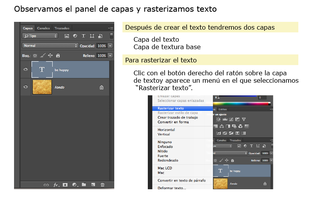Toggle lock transparent pixels in large panel
This screenshot has width=312, height=199.
[x=35, y=55]
